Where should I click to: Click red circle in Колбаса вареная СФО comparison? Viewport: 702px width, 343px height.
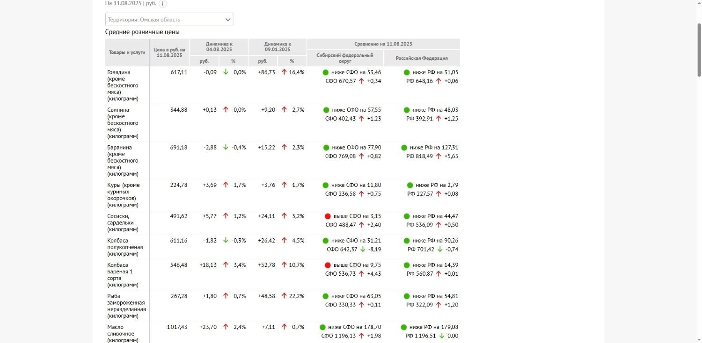(328, 265)
